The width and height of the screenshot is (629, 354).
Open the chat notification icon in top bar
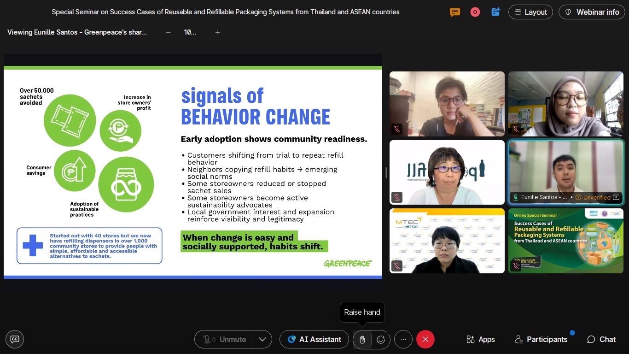click(455, 12)
